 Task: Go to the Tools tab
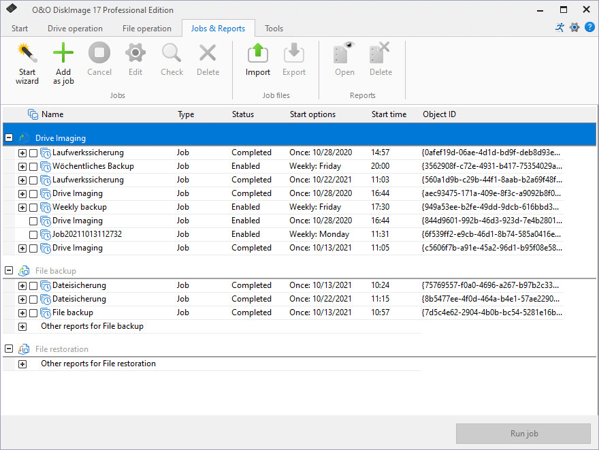(274, 29)
